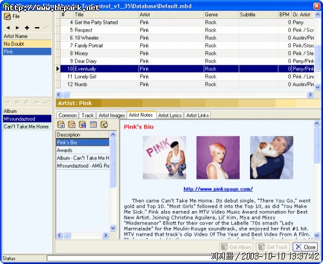Switch to the Common tab
The height and width of the screenshot is (264, 323).
67,116
